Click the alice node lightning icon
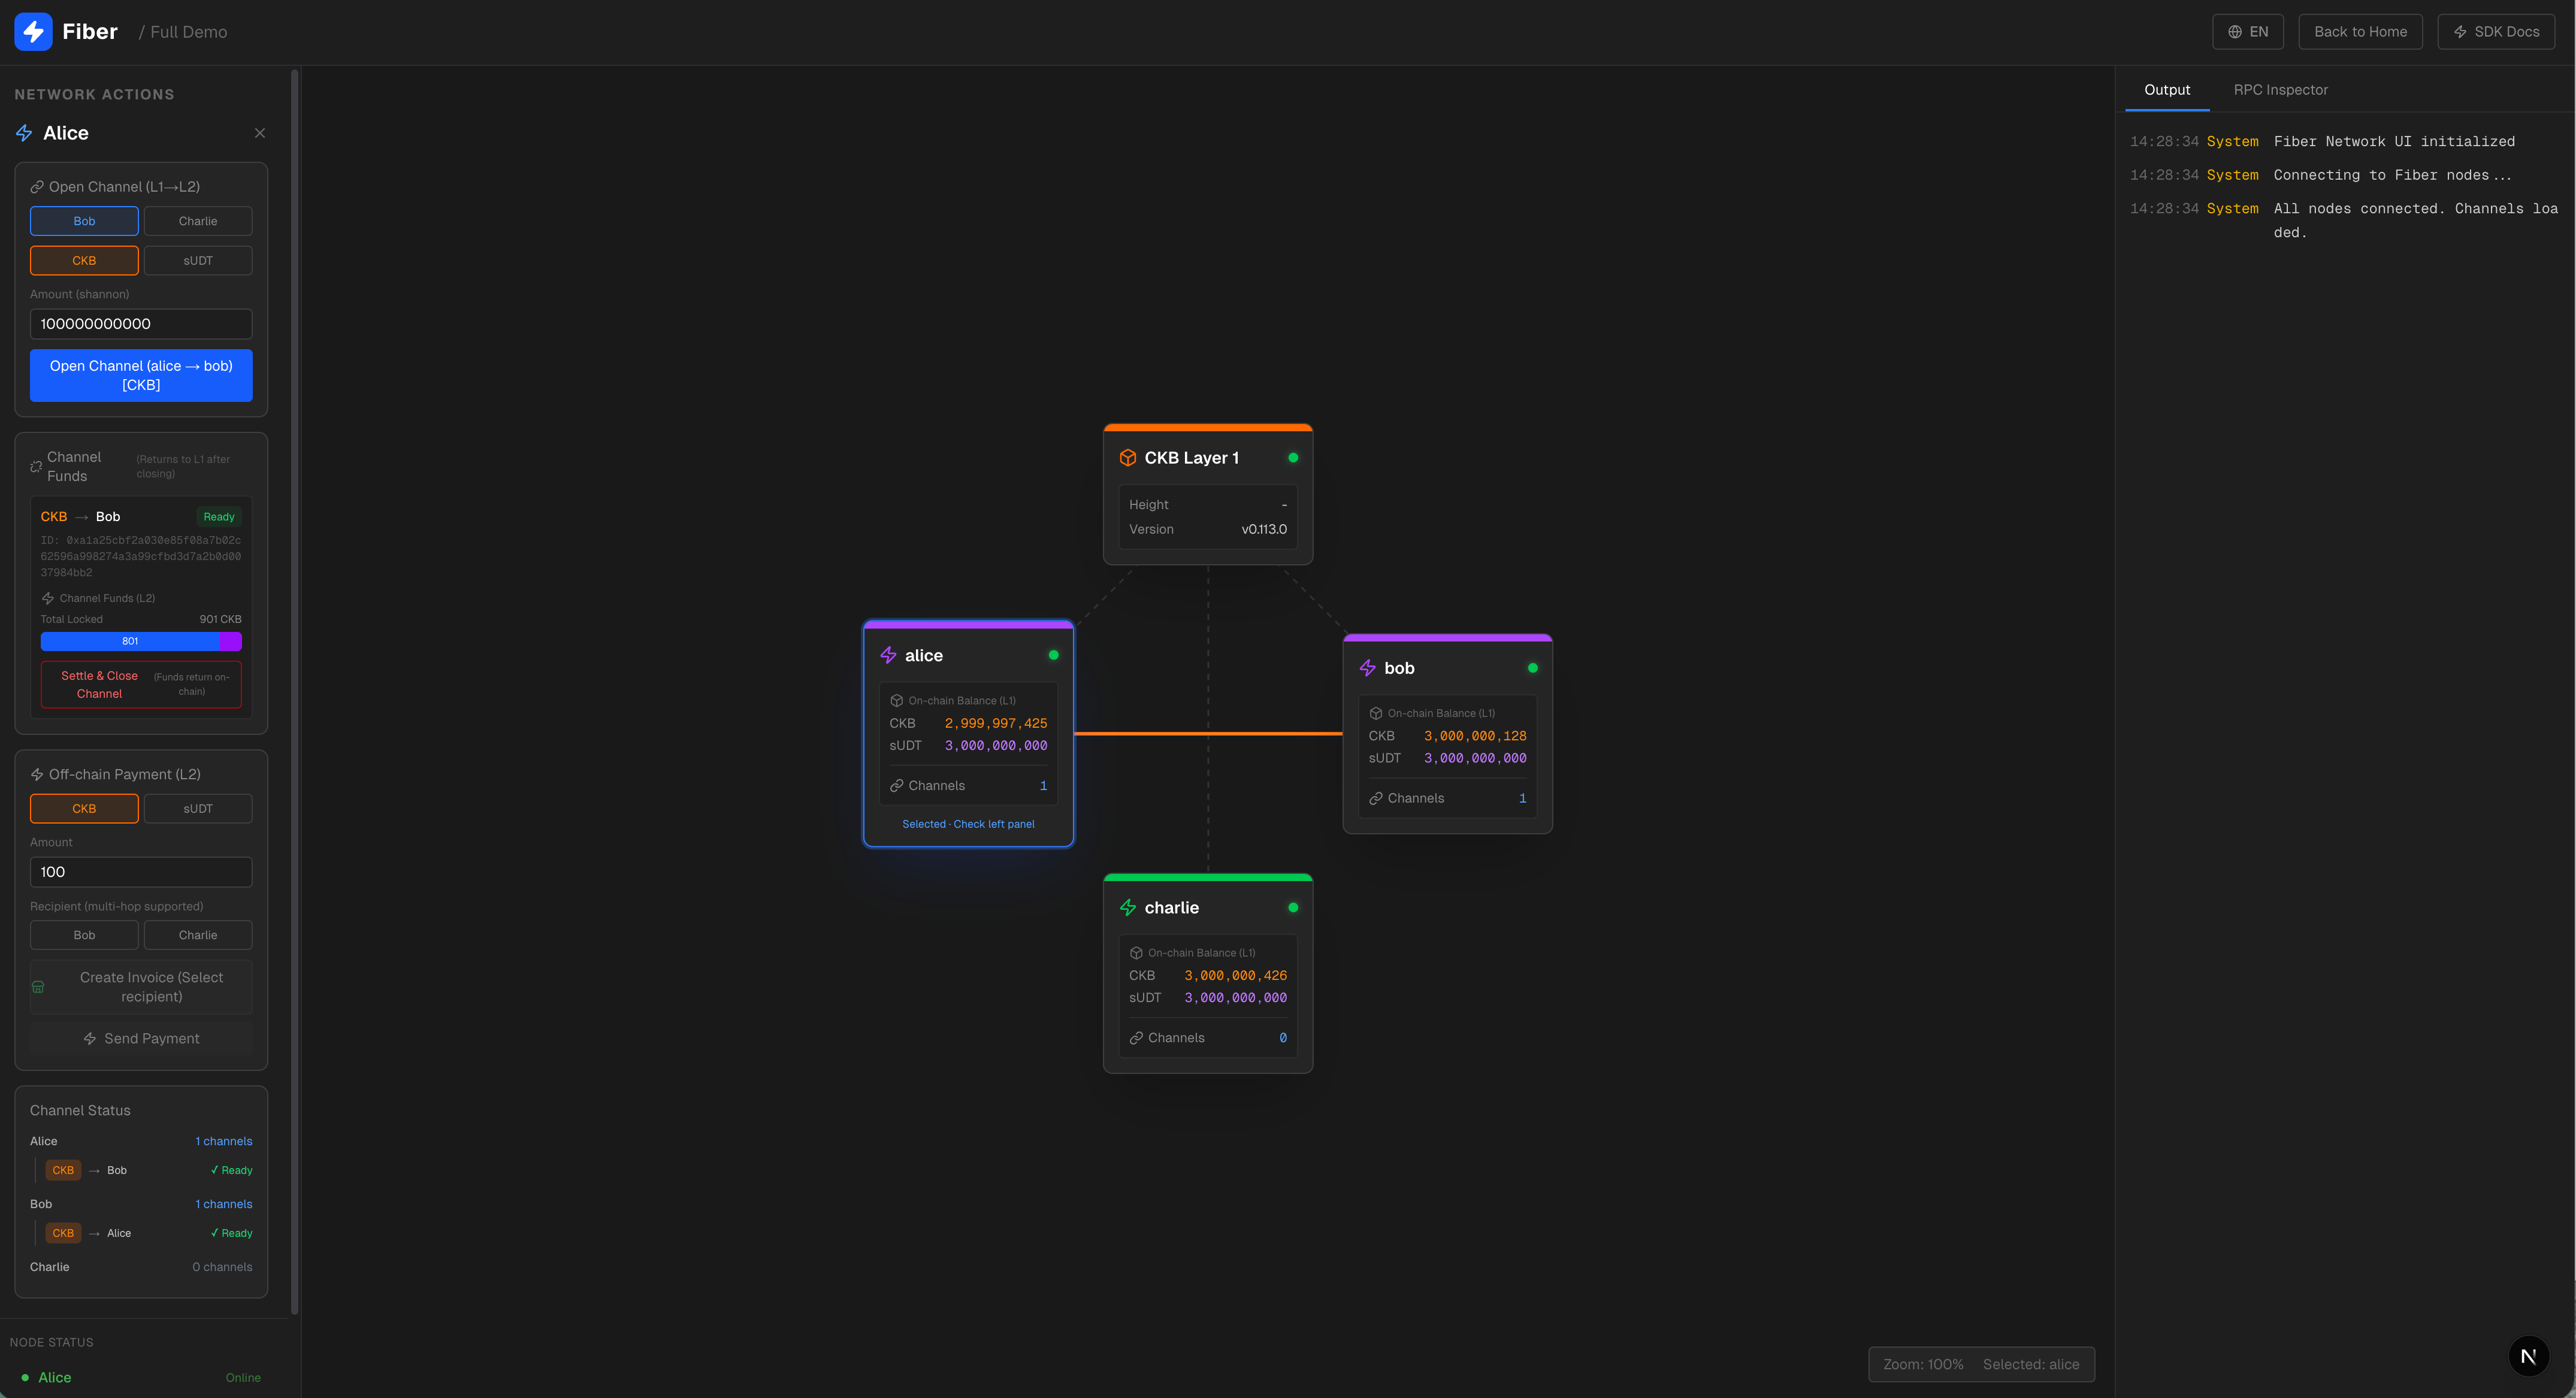Image resolution: width=2576 pixels, height=1398 pixels. pos(888,655)
